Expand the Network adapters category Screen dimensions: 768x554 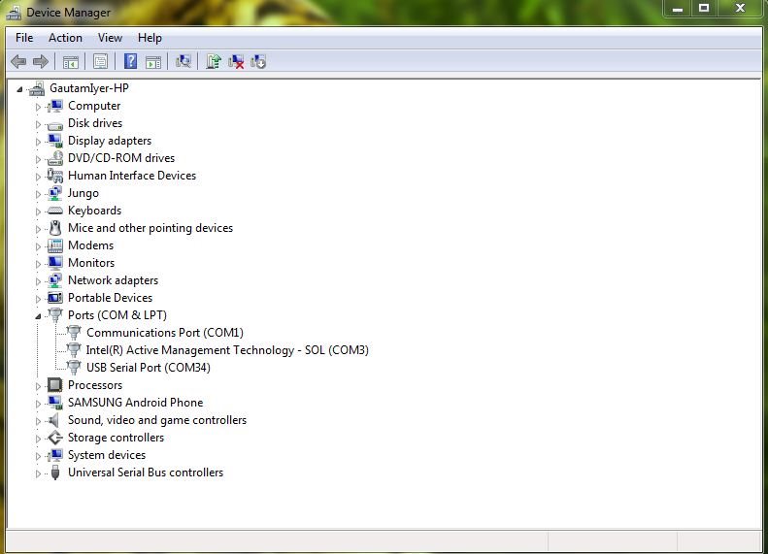(38, 281)
